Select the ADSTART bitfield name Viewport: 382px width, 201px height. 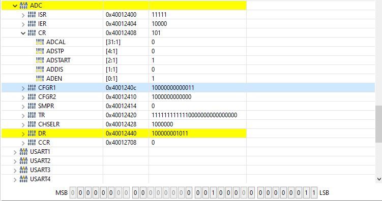(x=58, y=60)
